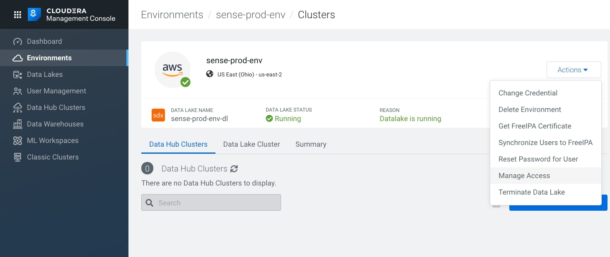Click the User Management people icon

[x=17, y=91]
